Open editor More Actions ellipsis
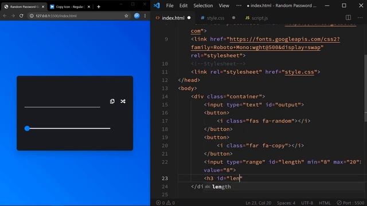 (360, 18)
